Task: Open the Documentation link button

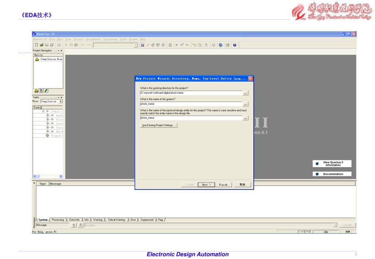Action: tap(332, 174)
